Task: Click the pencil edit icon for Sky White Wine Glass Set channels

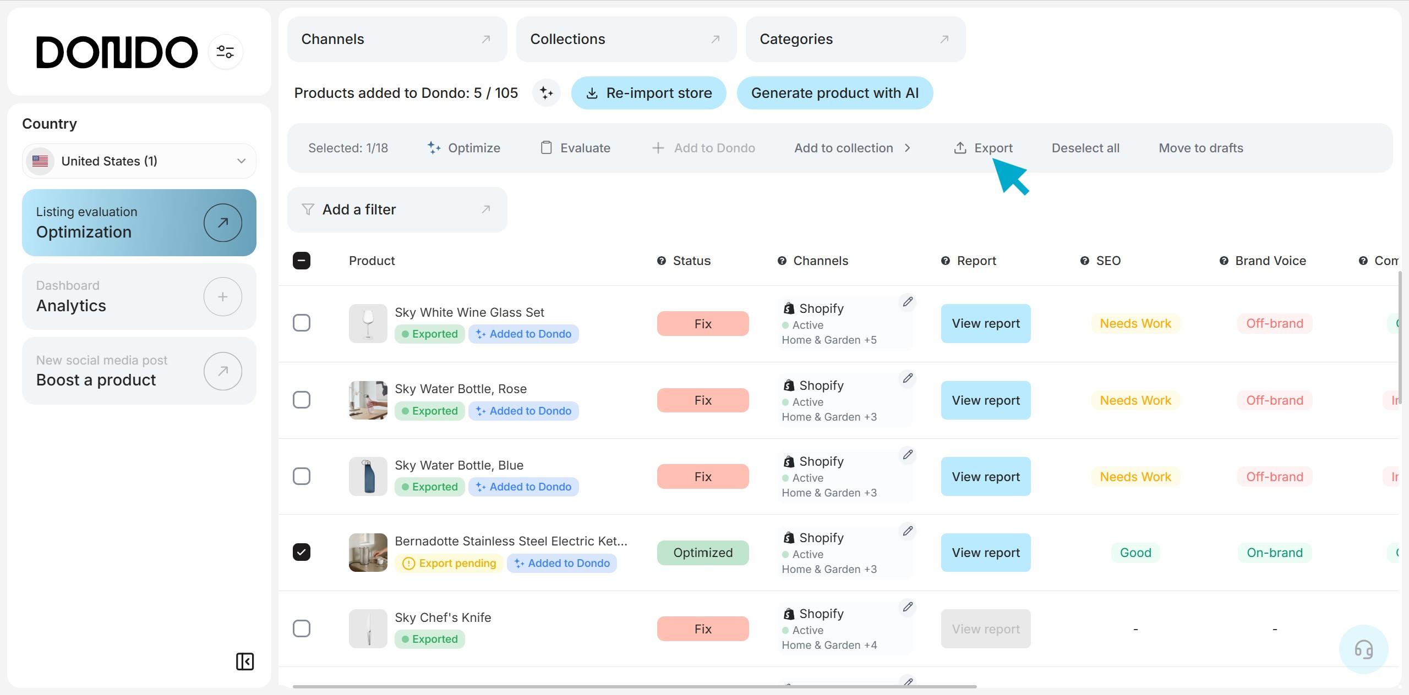Action: tap(908, 302)
